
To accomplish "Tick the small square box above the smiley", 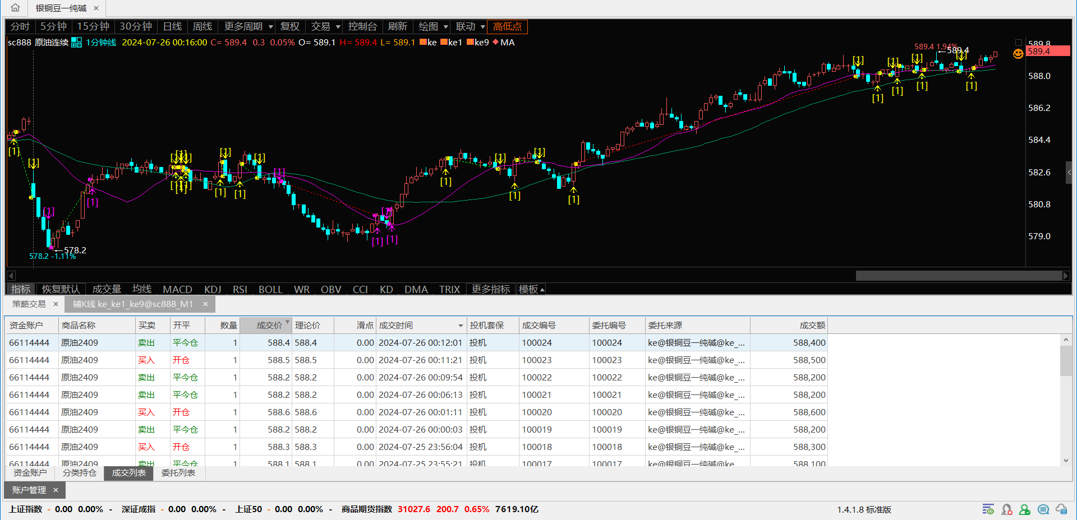I will pyautogui.click(x=1019, y=43).
